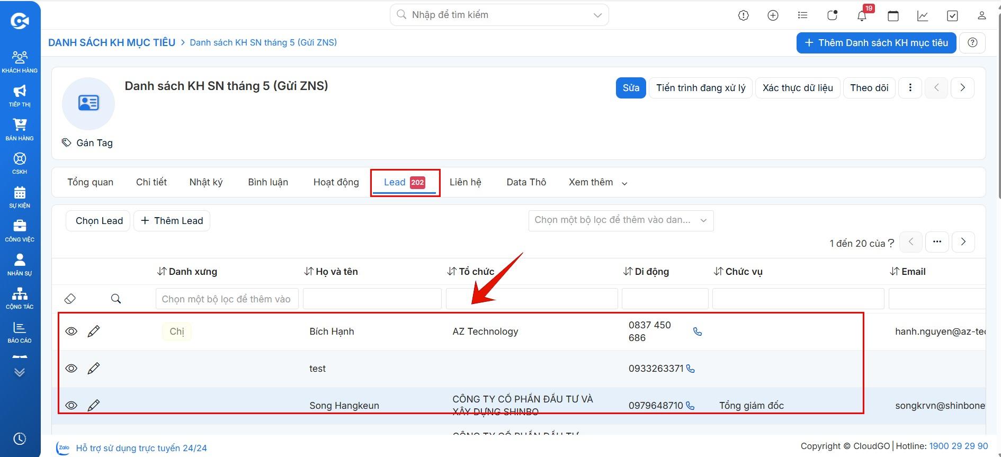Click the rounded square icon with dot in header
1001x457 pixels.
point(833,15)
